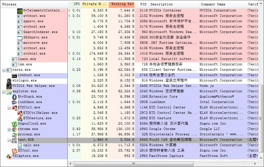Click the horizontal scrollbar thumb
The width and height of the screenshot is (264, 167).
pos(133,164)
